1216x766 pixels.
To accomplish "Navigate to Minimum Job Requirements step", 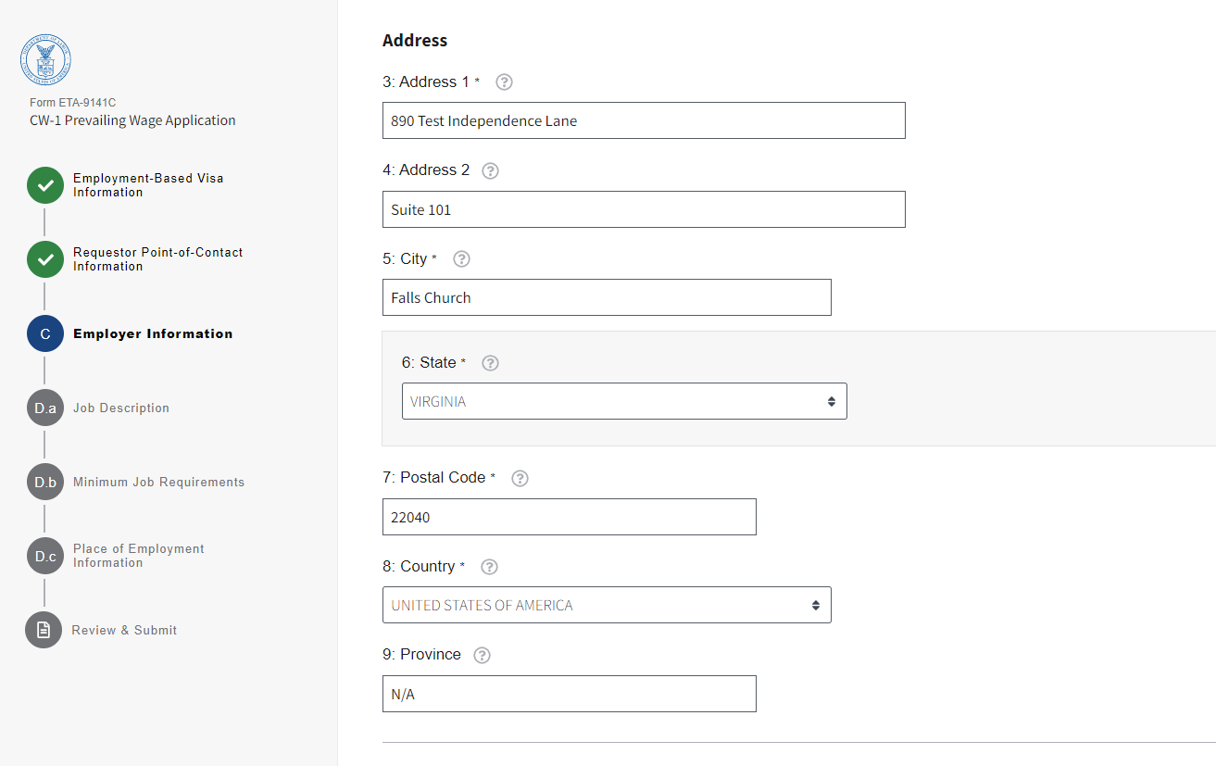I will click(x=158, y=482).
